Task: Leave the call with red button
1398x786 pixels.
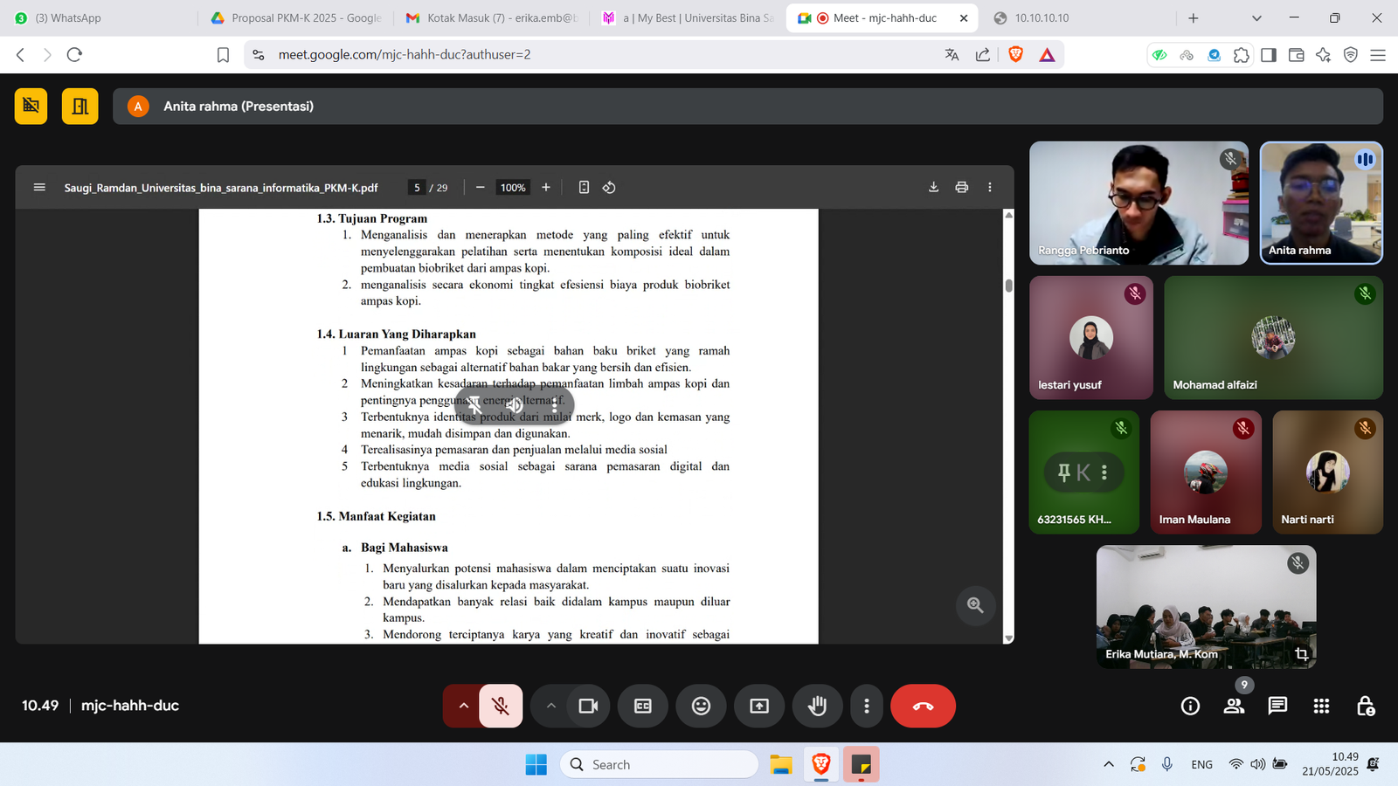Action: click(x=923, y=706)
